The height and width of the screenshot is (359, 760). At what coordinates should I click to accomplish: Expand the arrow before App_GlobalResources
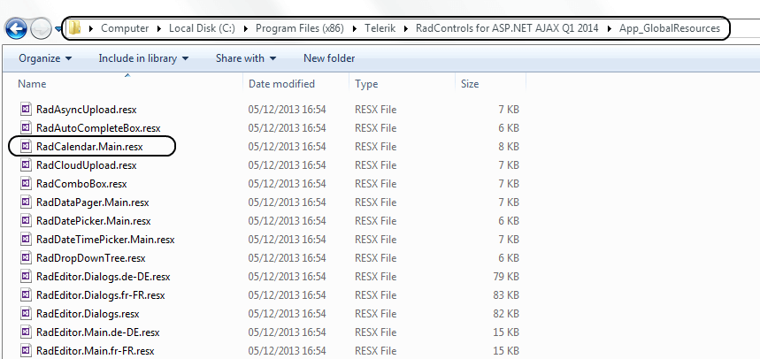point(610,28)
